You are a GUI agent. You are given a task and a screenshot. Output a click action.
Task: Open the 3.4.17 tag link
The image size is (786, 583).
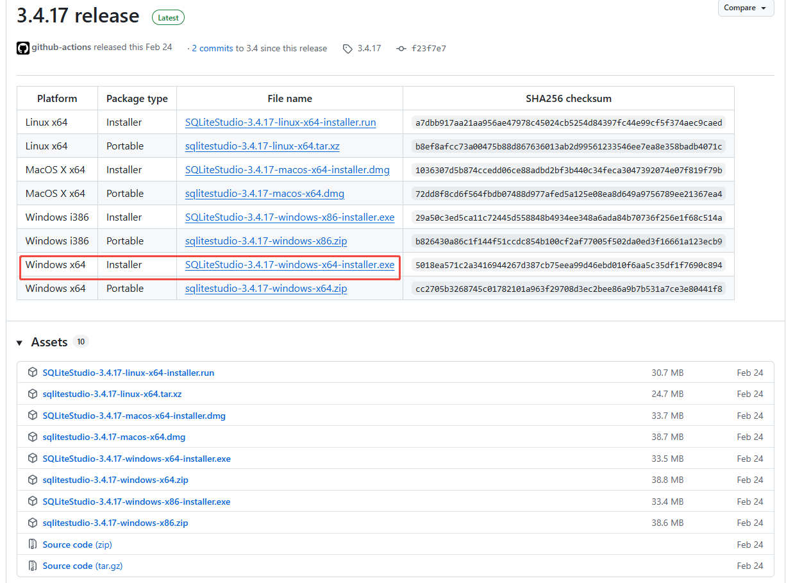tap(369, 49)
